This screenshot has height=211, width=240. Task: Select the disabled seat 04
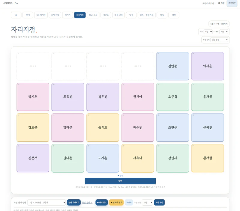tap(138, 66)
